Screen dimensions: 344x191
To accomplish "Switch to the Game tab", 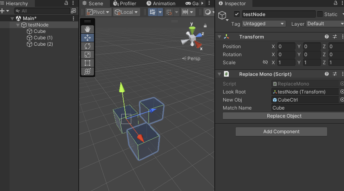I will click(x=192, y=4).
